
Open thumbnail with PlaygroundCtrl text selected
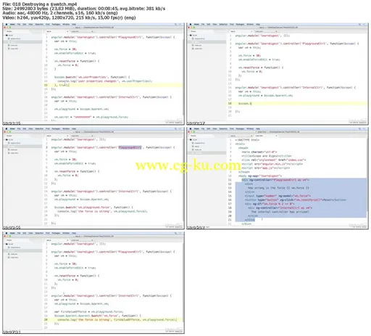click(93, 179)
